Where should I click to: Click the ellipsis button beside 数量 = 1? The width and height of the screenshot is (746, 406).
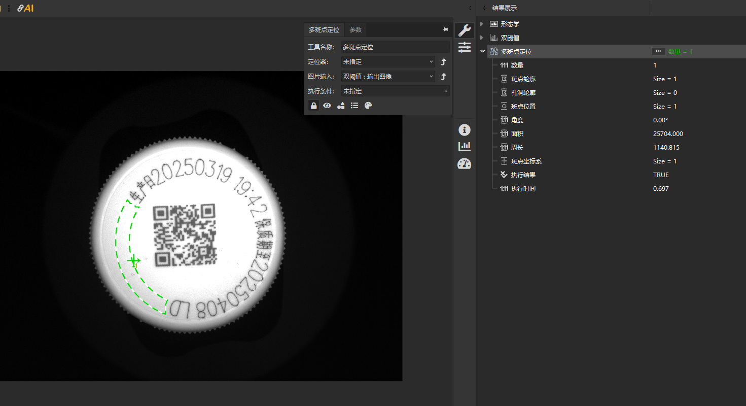[x=658, y=51]
